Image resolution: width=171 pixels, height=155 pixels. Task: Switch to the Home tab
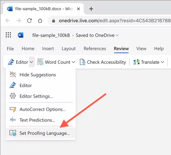(28, 49)
